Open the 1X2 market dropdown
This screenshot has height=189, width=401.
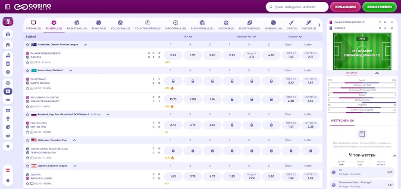click(188, 37)
